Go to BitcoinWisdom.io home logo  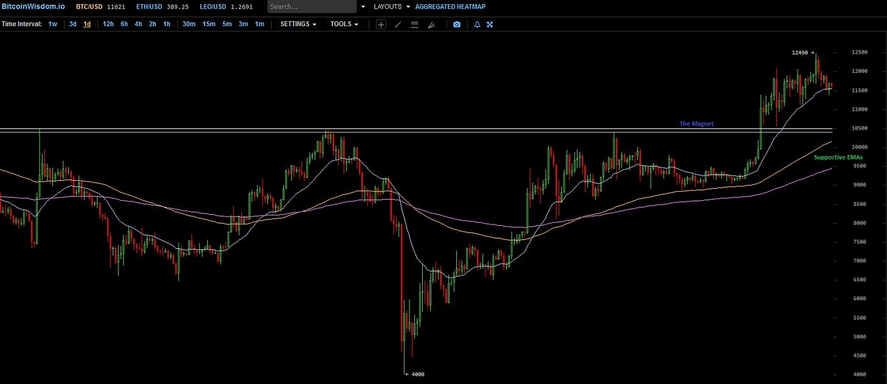tap(32, 7)
